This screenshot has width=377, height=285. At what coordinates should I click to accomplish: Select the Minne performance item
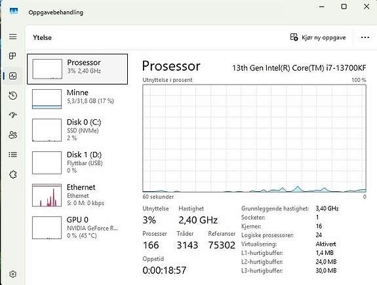77,99
